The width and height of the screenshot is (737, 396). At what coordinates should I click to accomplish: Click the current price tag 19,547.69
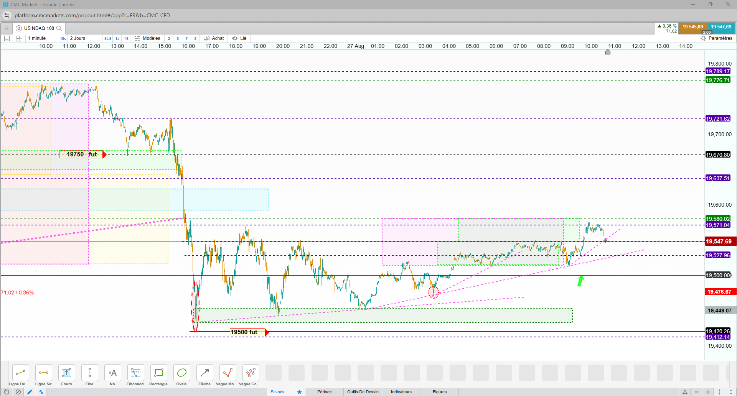(x=721, y=242)
